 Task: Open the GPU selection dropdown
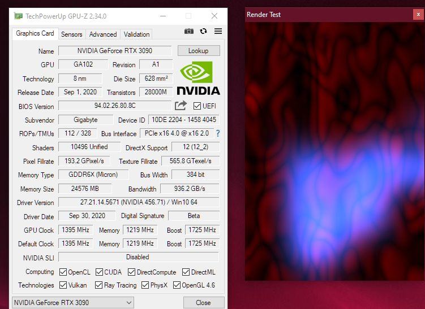[x=73, y=303]
